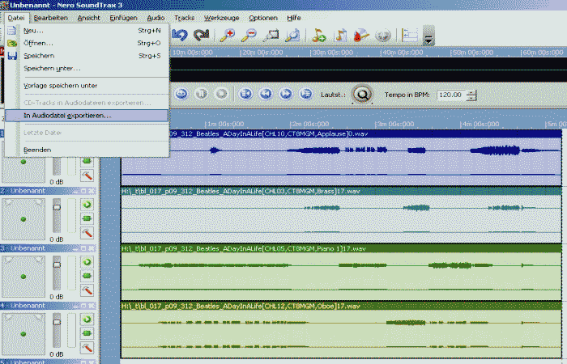This screenshot has width=567, height=364.
Task: Click the zoom in magnifier icon
Action: click(x=229, y=35)
